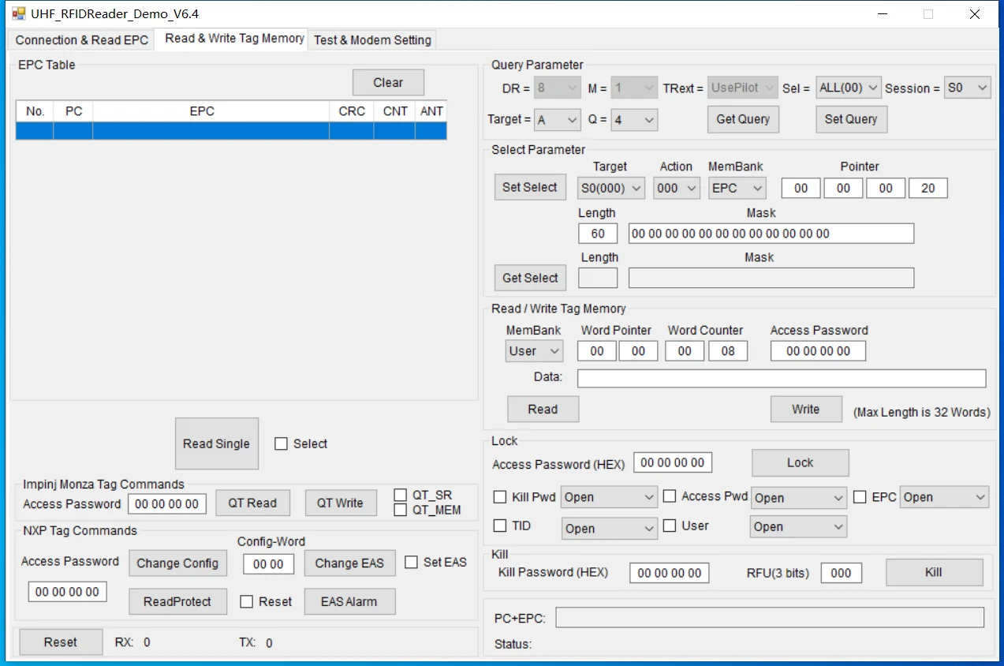This screenshot has height=666, width=1004.
Task: Expand the Session dropdown
Action: tap(967, 88)
